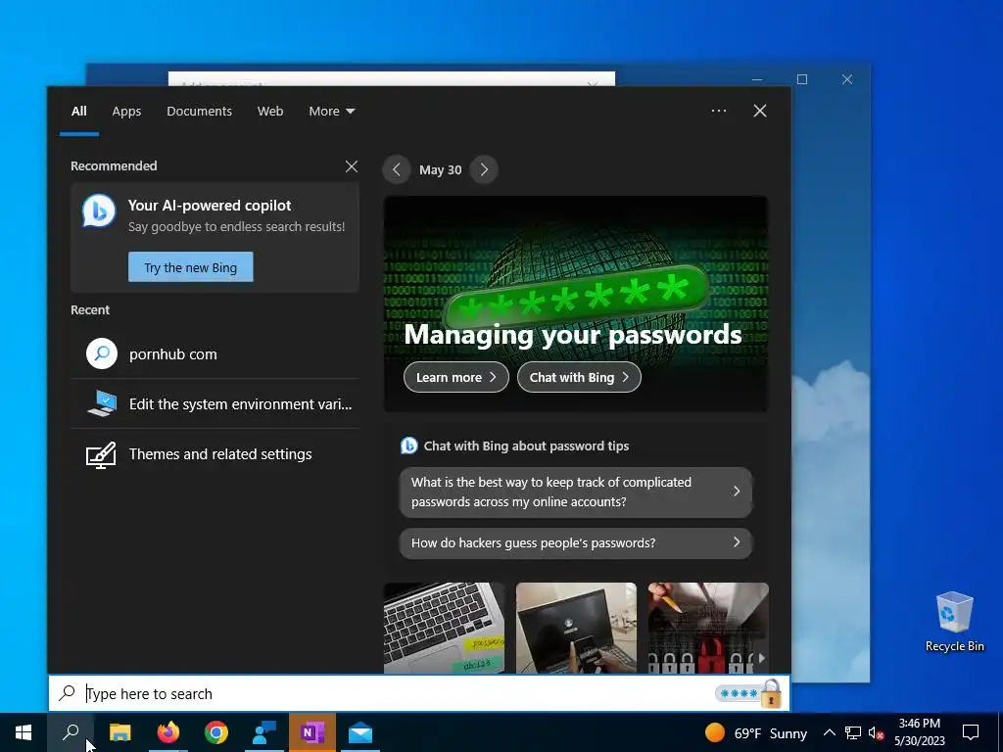Click the May 30 date label

(x=440, y=170)
